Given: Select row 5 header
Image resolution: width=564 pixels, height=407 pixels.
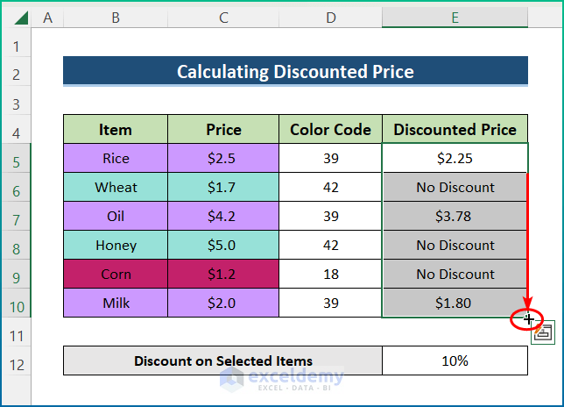Looking at the screenshot, I should pyautogui.click(x=16, y=159).
